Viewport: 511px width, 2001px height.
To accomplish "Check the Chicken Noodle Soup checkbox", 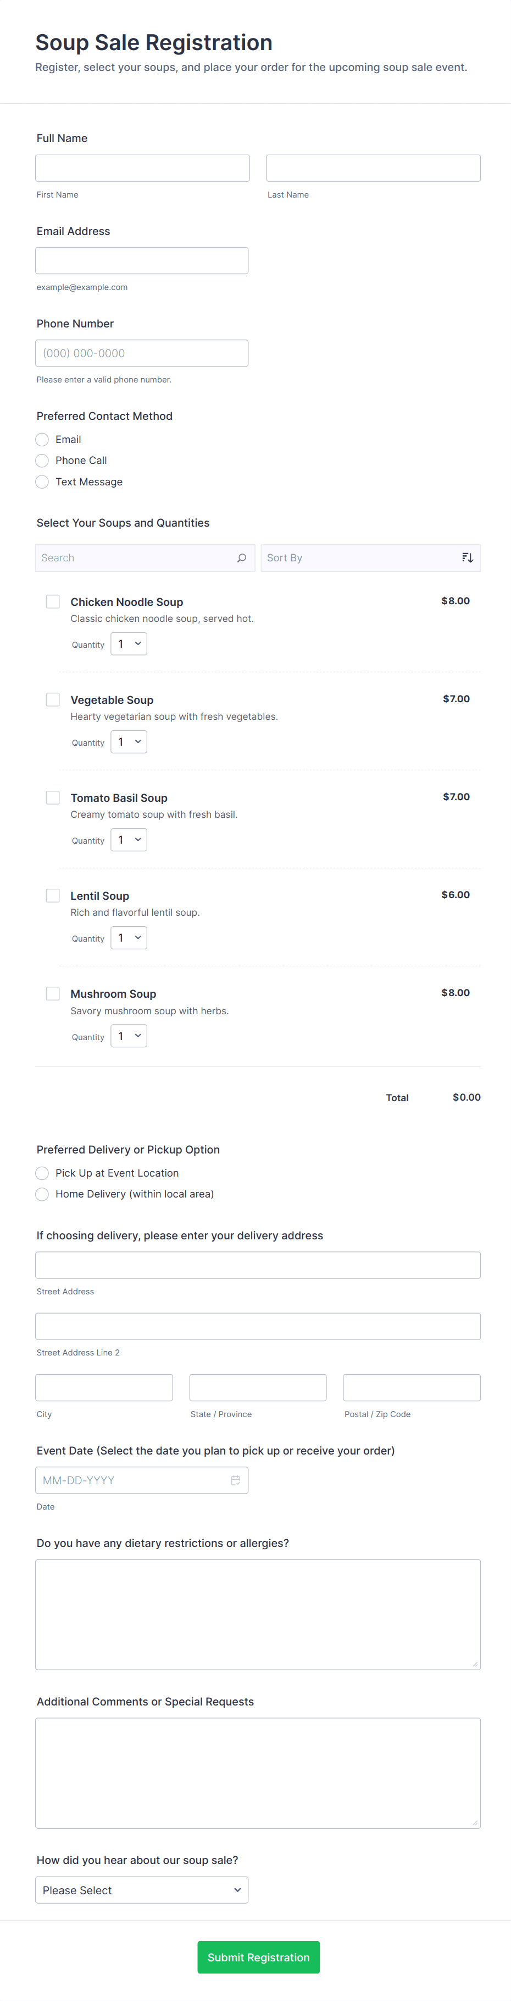I will coord(53,601).
